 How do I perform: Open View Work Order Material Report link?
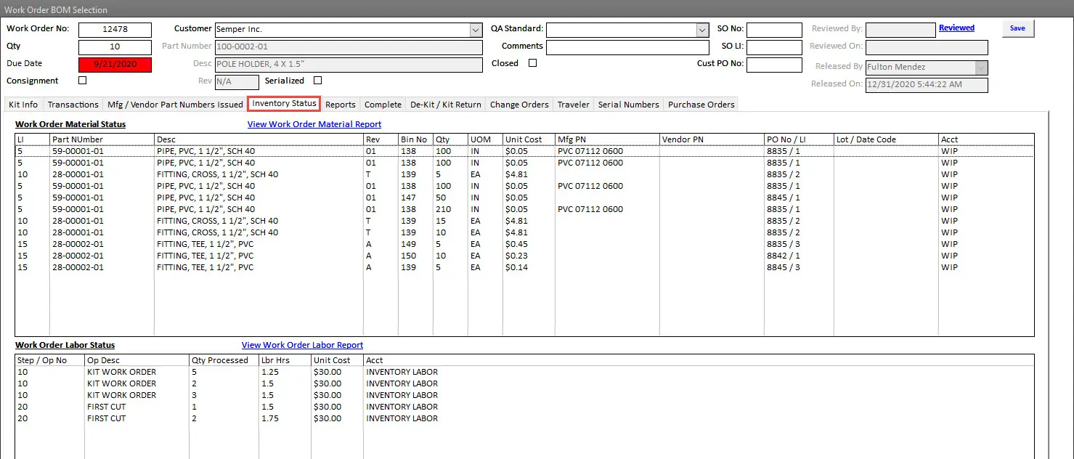[314, 124]
